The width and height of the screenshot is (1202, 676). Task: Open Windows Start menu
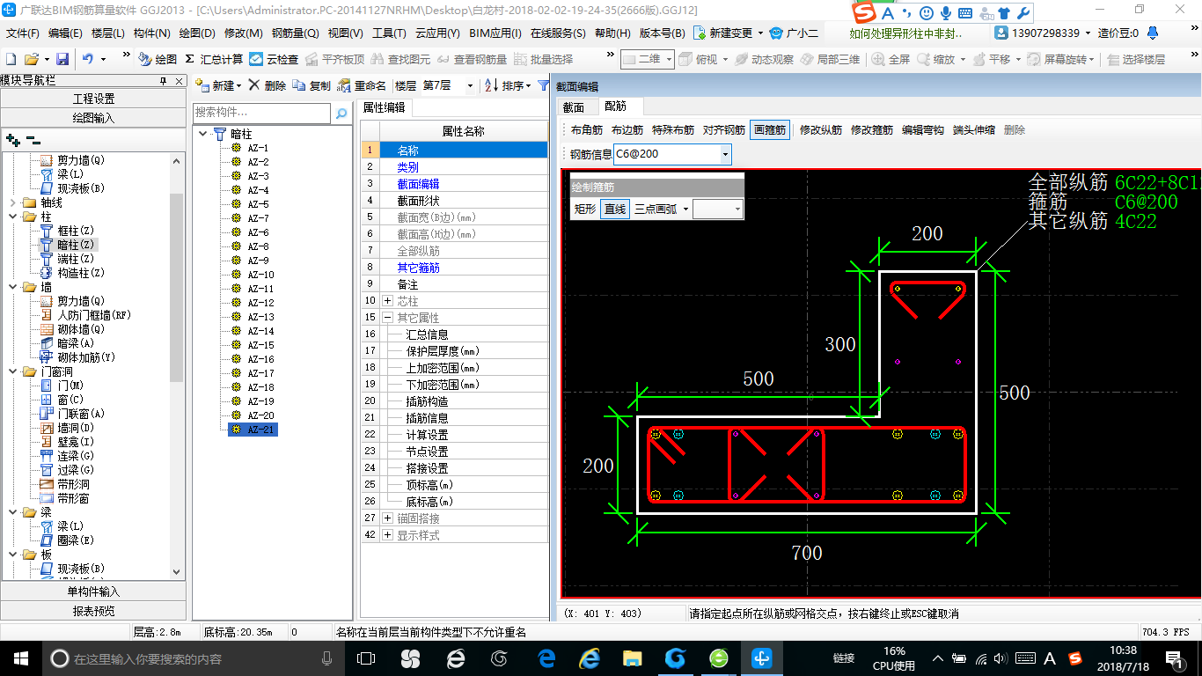[x=20, y=658]
